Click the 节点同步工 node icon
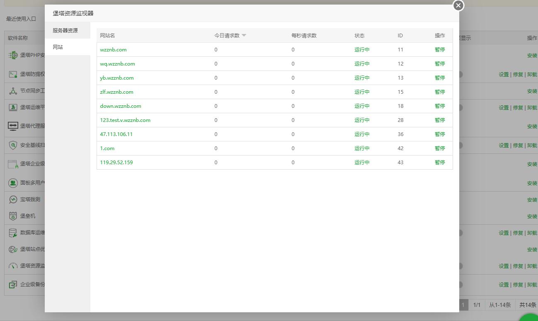Viewport: 538px width, 321px height. (13, 91)
